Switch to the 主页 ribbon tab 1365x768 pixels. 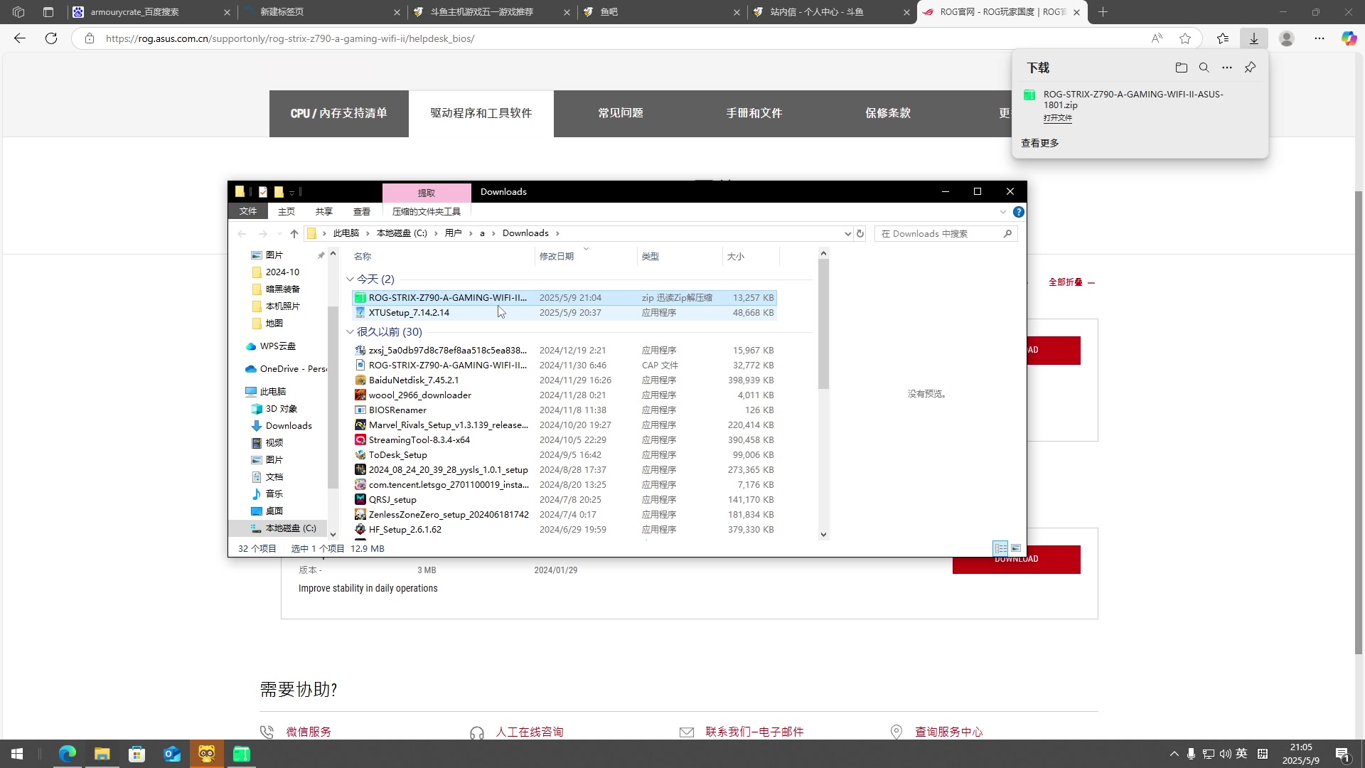click(287, 211)
